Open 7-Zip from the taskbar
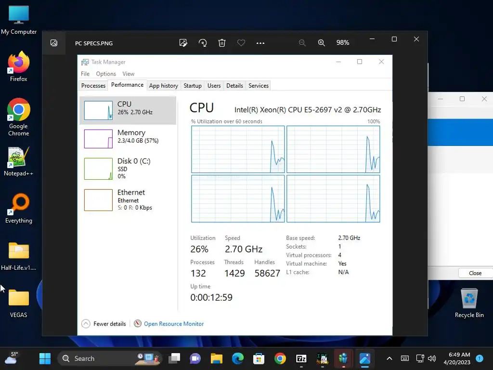 301,358
